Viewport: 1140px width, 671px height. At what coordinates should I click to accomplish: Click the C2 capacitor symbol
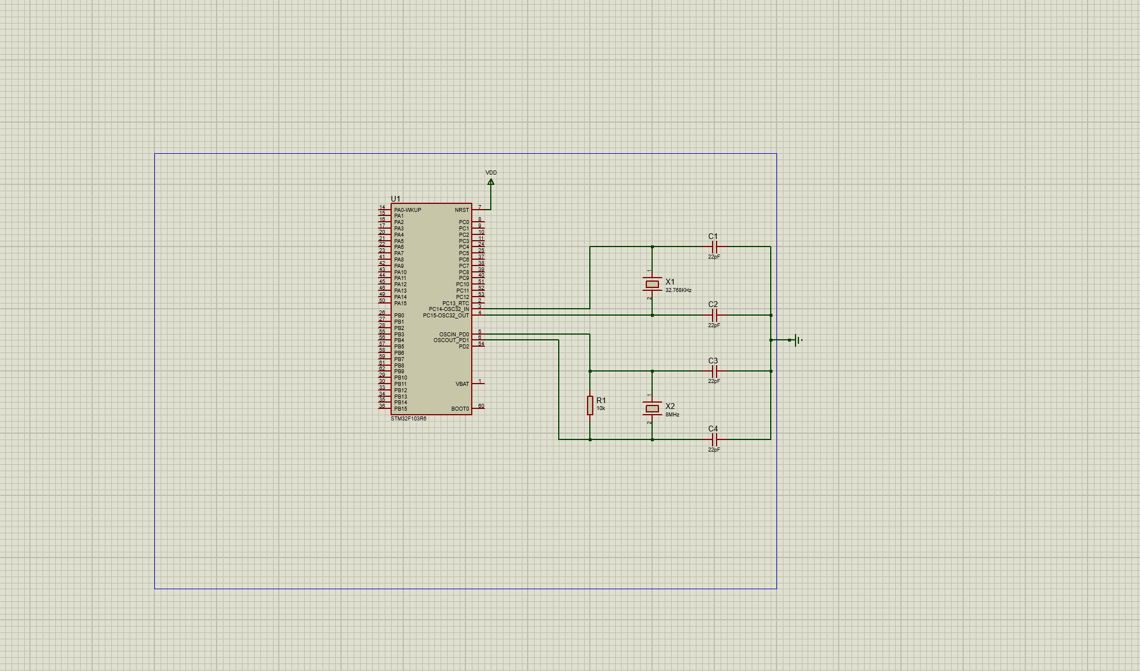[x=714, y=315]
